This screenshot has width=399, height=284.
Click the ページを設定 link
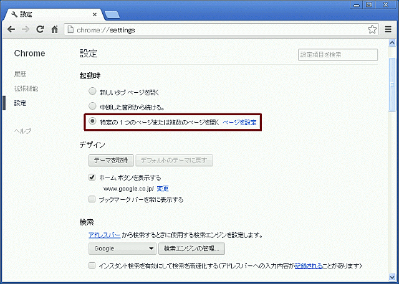239,123
